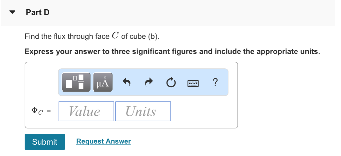Image resolution: width=341 pixels, height=156 pixels.
Task: Submit the answer
Action: click(45, 142)
